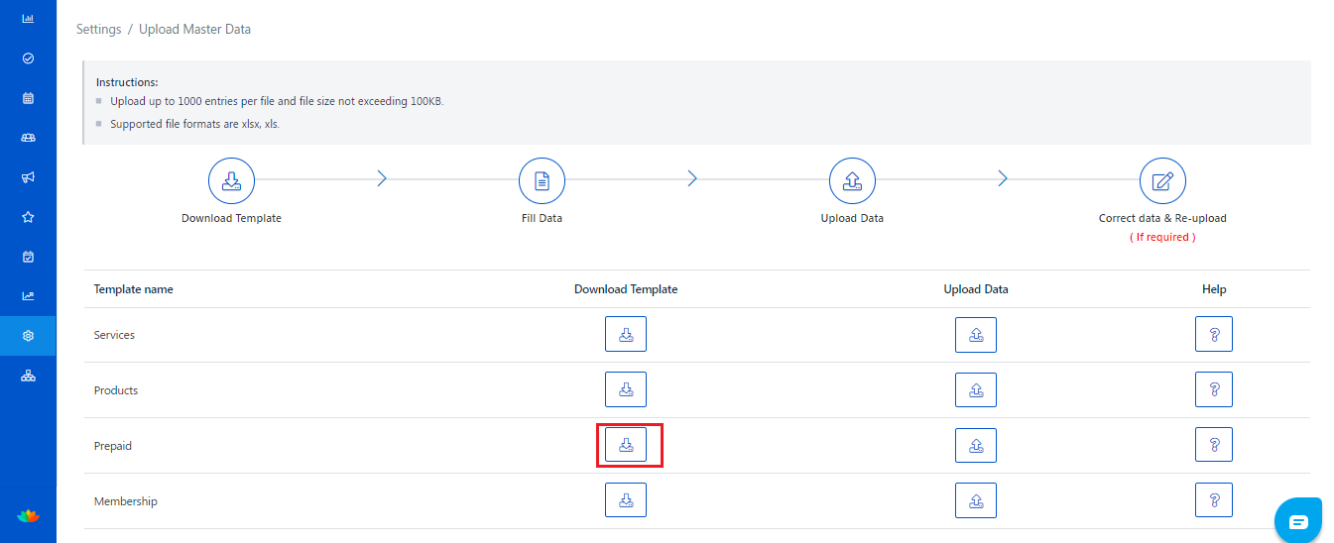Click the Upload Data step circle icon
Image resolution: width=1334 pixels, height=543 pixels.
[852, 181]
